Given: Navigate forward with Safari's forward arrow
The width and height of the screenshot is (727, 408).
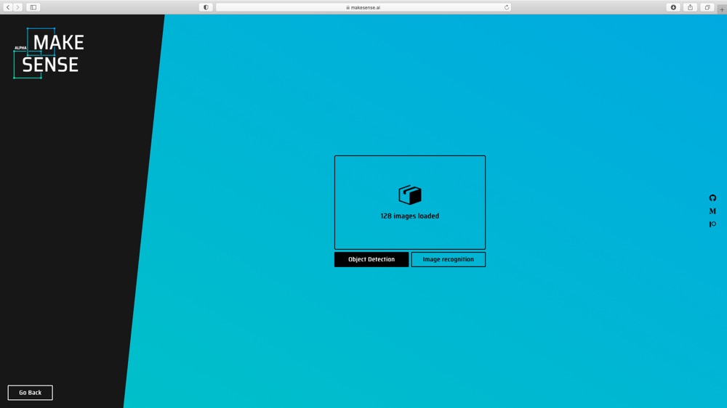Looking at the screenshot, I should point(18,7).
